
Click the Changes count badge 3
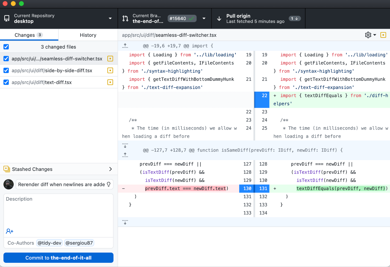40,35
